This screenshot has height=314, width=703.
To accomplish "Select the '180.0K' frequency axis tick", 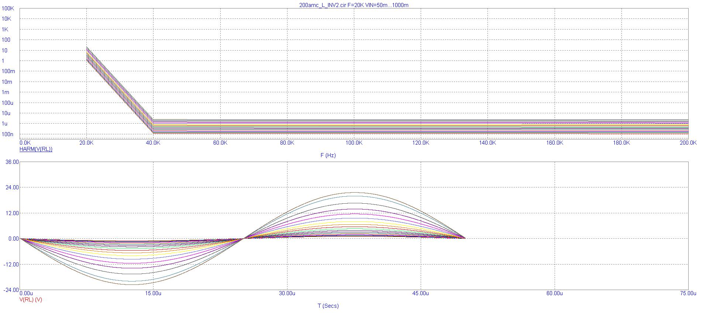I will (621, 142).
